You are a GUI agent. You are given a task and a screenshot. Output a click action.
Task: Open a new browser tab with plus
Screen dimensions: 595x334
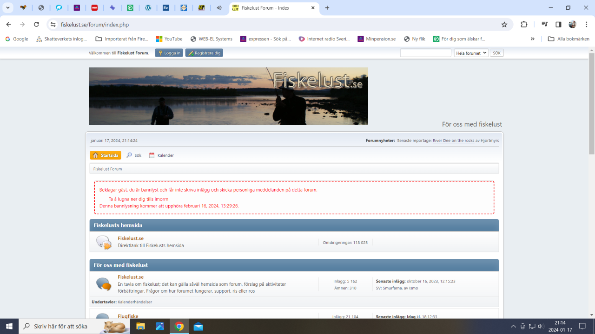click(327, 8)
